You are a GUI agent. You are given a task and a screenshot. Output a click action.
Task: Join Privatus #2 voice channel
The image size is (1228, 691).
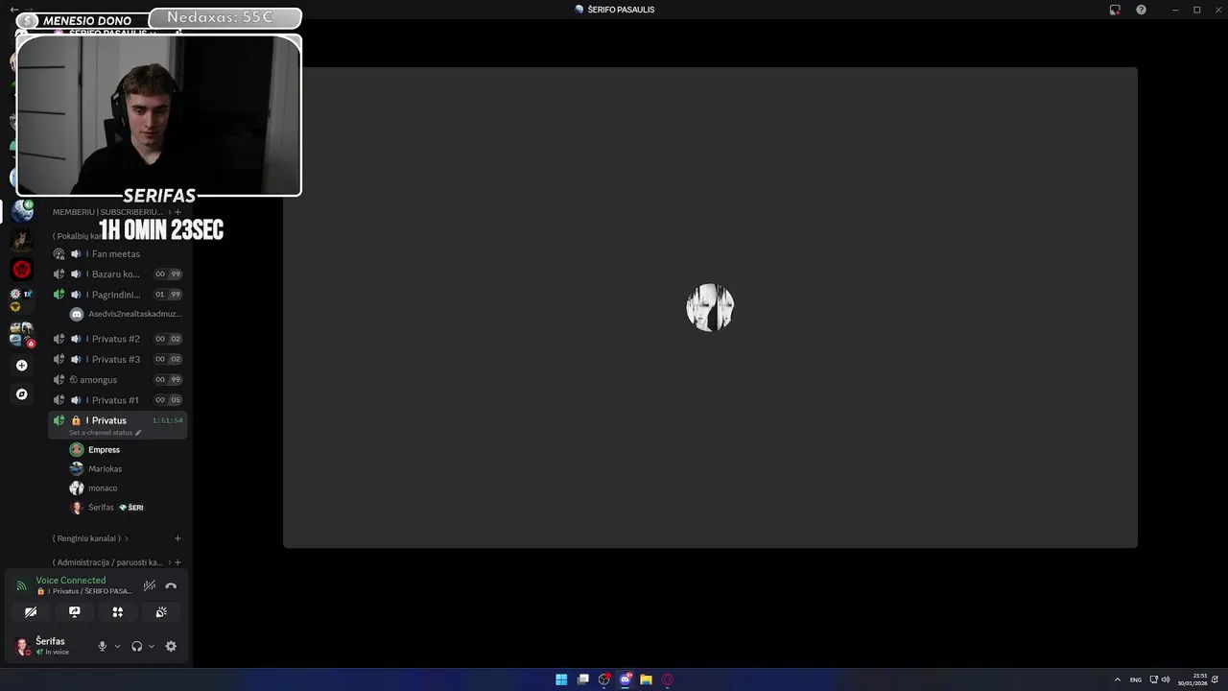click(x=117, y=339)
